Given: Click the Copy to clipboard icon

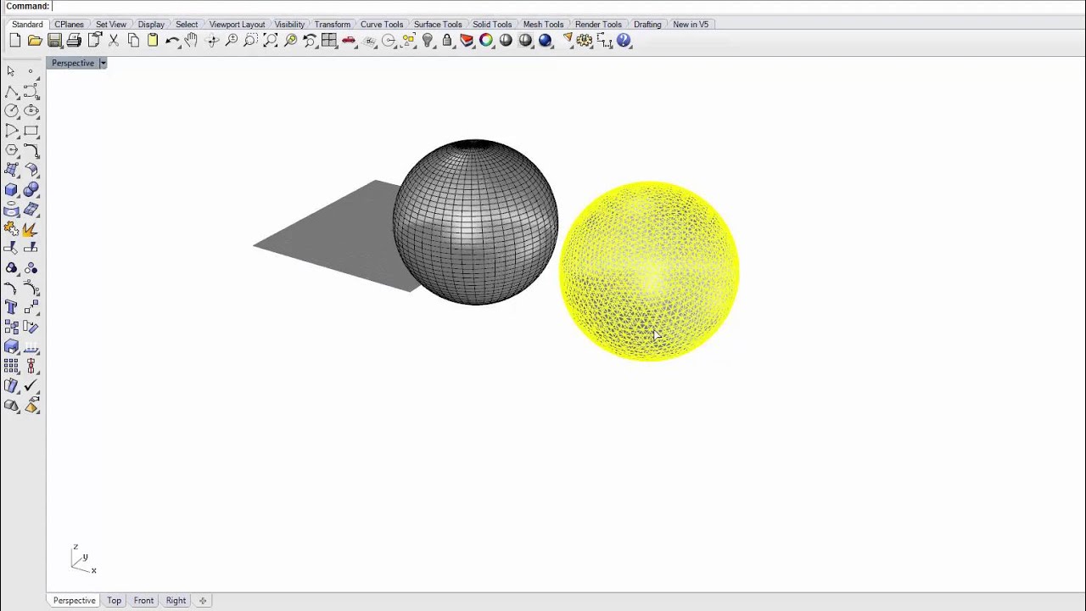Looking at the screenshot, I should (x=133, y=41).
